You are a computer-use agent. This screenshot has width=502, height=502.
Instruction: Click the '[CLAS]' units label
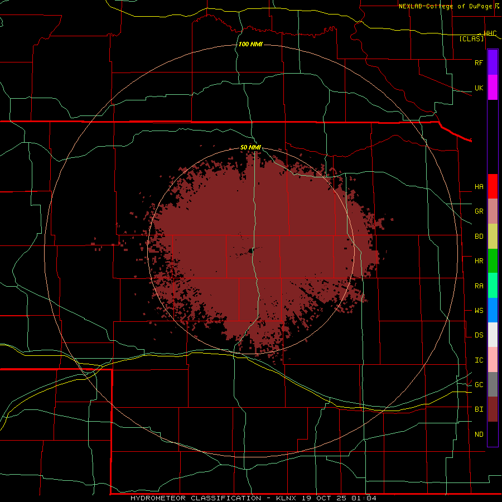[471, 39]
